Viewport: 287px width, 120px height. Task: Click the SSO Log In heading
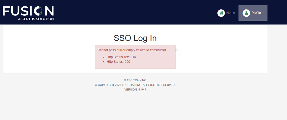[x=135, y=38]
